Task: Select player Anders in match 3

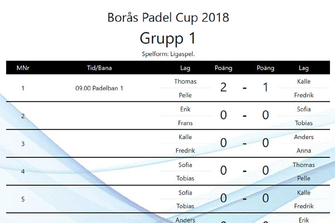Action: (304, 137)
